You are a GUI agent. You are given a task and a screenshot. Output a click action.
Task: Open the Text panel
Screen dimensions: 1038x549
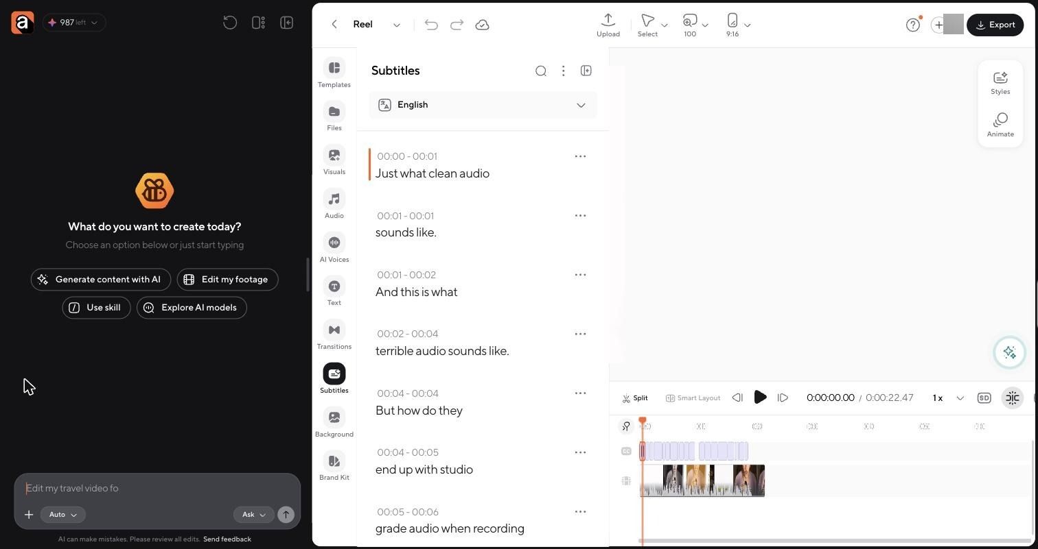pos(334,292)
